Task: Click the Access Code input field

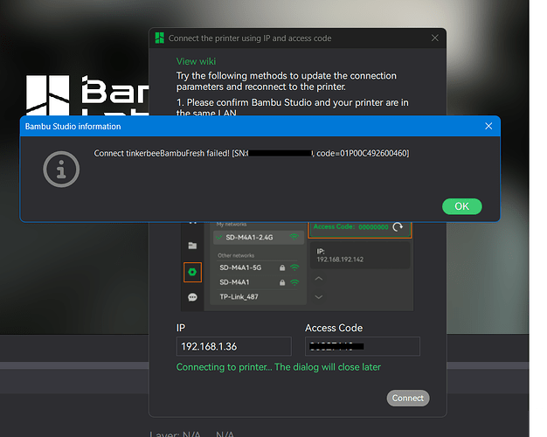Action: pos(363,346)
